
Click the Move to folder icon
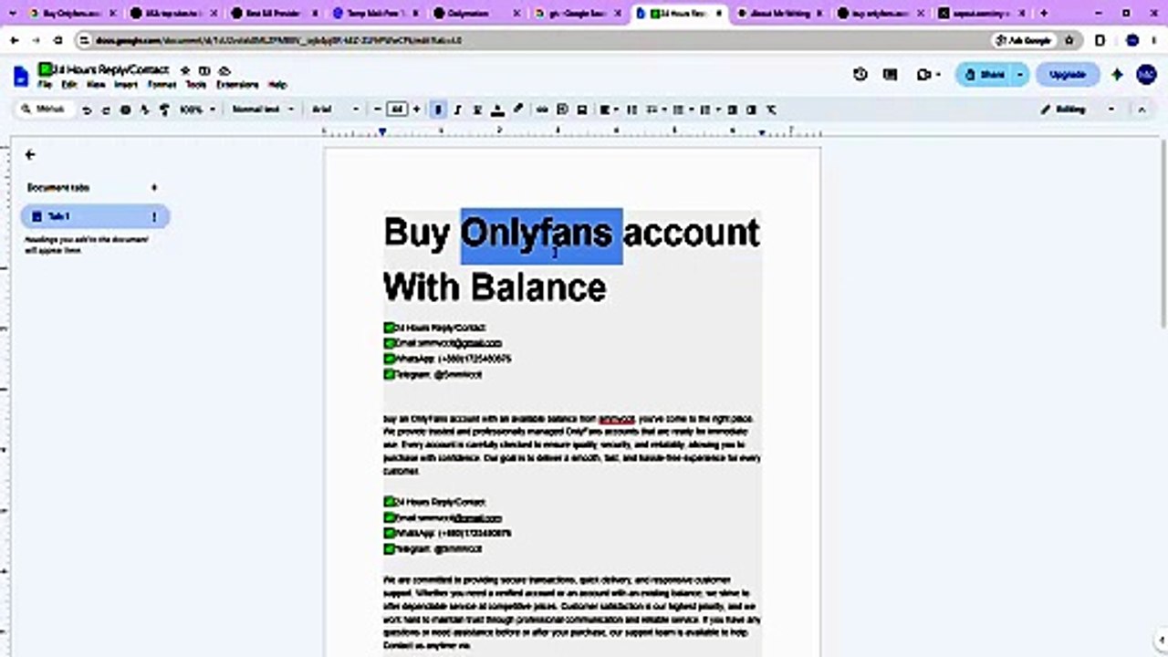204,70
